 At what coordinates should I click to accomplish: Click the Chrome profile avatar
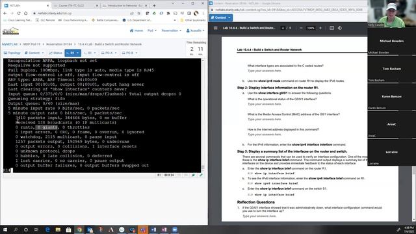[196, 13]
